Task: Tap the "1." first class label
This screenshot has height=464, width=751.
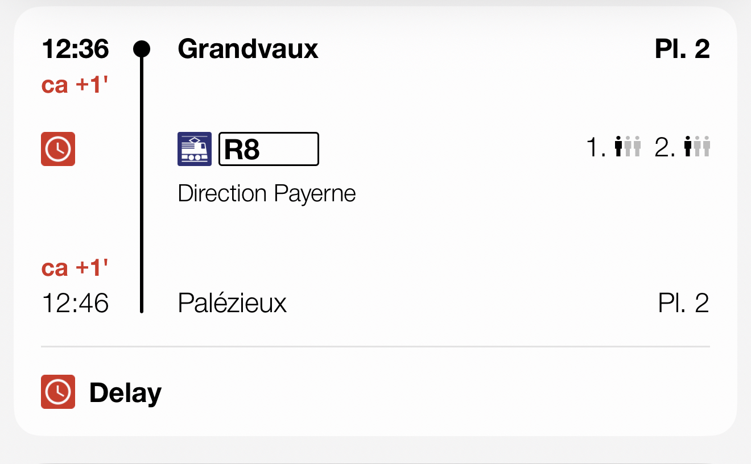Action: (x=596, y=147)
